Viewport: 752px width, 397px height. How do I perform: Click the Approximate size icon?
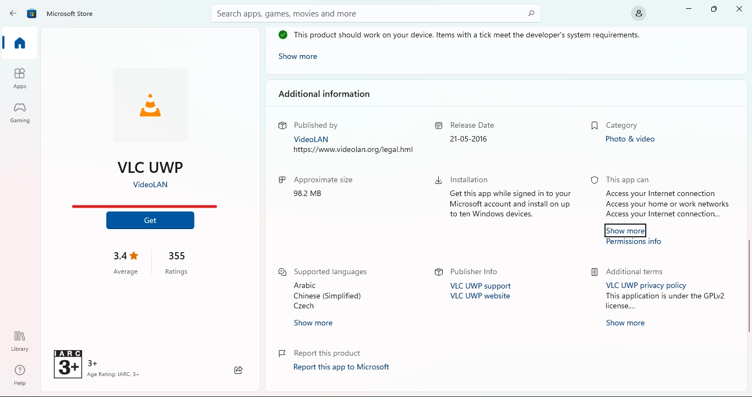point(282,180)
